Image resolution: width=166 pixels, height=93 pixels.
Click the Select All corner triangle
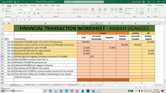click(x=3, y=24)
